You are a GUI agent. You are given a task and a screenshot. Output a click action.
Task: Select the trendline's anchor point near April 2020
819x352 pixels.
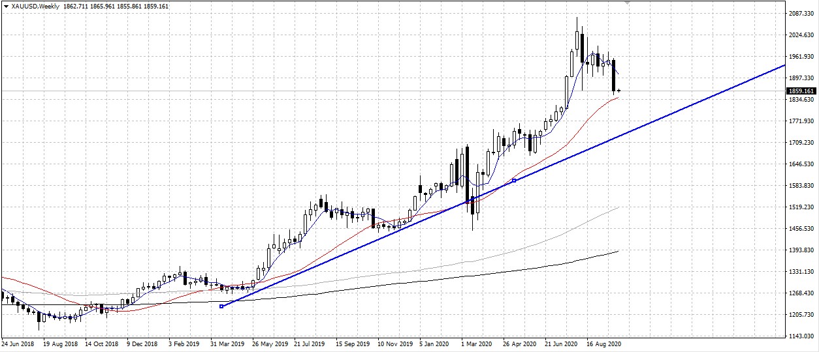click(x=515, y=180)
